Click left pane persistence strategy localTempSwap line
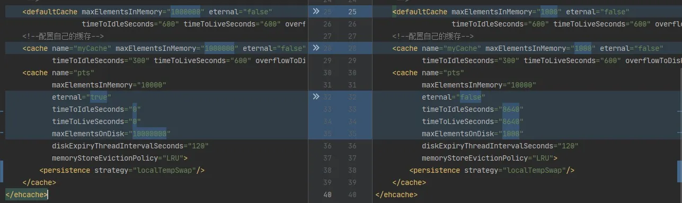The width and height of the screenshot is (682, 203). tap(122, 170)
